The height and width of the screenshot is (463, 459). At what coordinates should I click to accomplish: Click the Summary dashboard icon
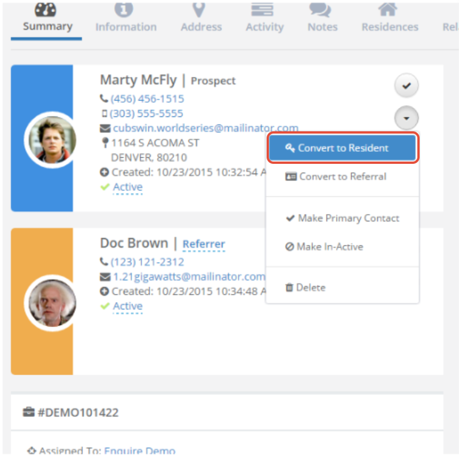46,9
